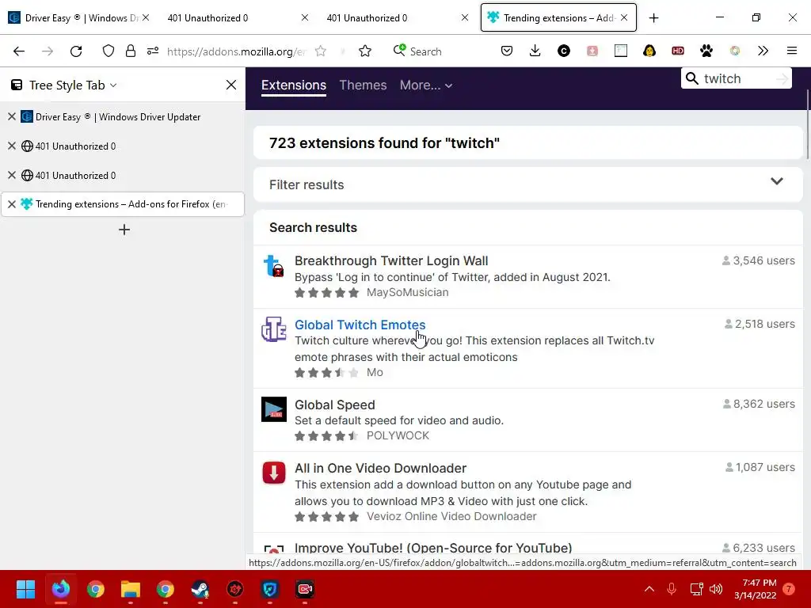Click the color wheel extension icon

click(734, 51)
